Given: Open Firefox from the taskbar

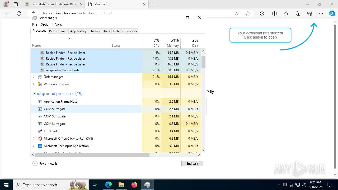Looking at the screenshot, I should coord(134,185).
